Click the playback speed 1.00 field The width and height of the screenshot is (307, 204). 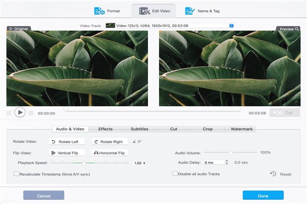tap(138, 163)
